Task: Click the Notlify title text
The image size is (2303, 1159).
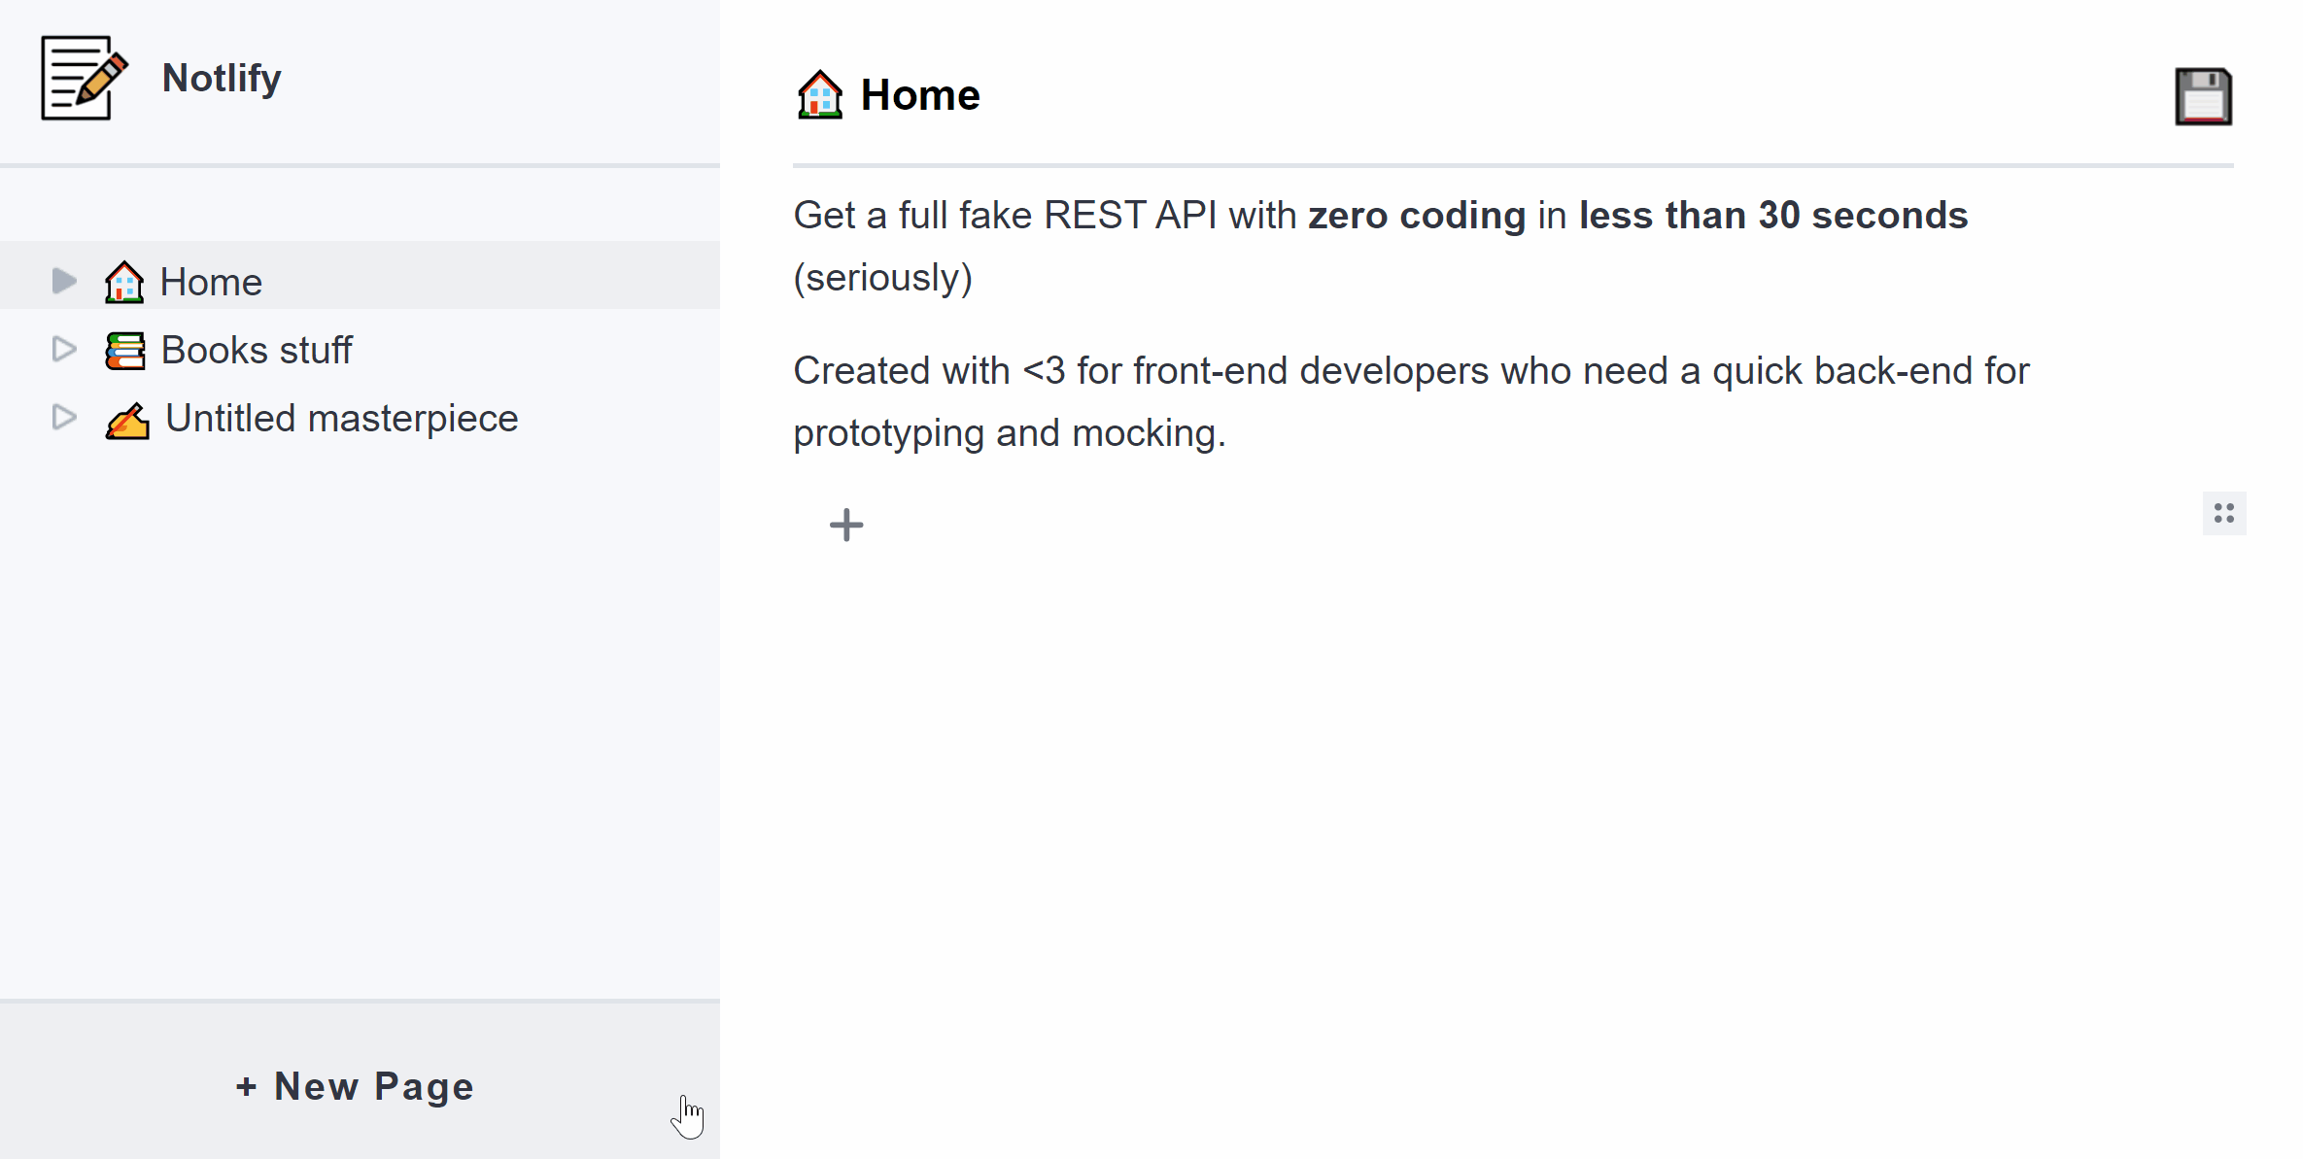Action: pyautogui.click(x=221, y=78)
